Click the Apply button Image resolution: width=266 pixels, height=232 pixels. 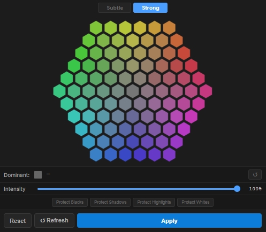pyautogui.click(x=169, y=221)
